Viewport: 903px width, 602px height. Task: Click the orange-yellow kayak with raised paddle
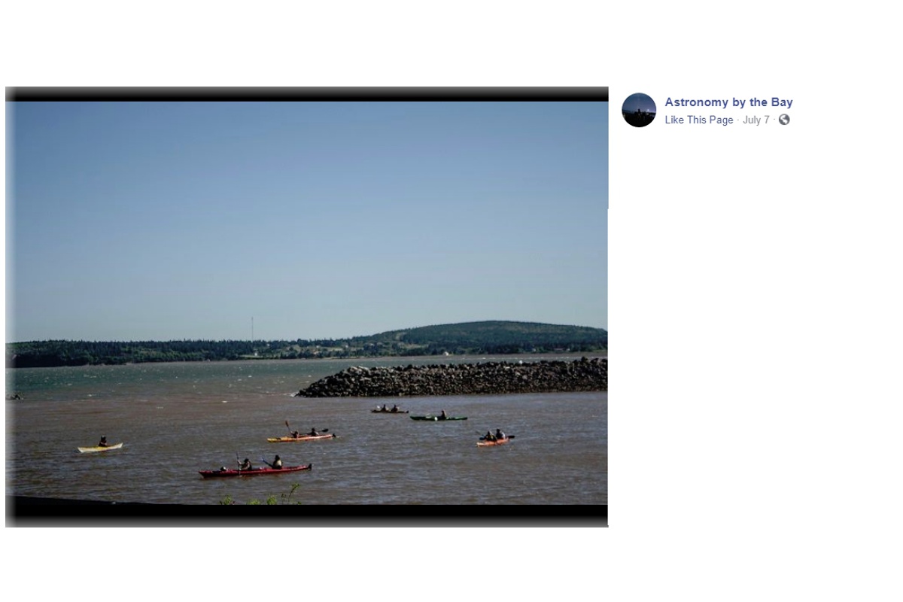pyautogui.click(x=300, y=436)
